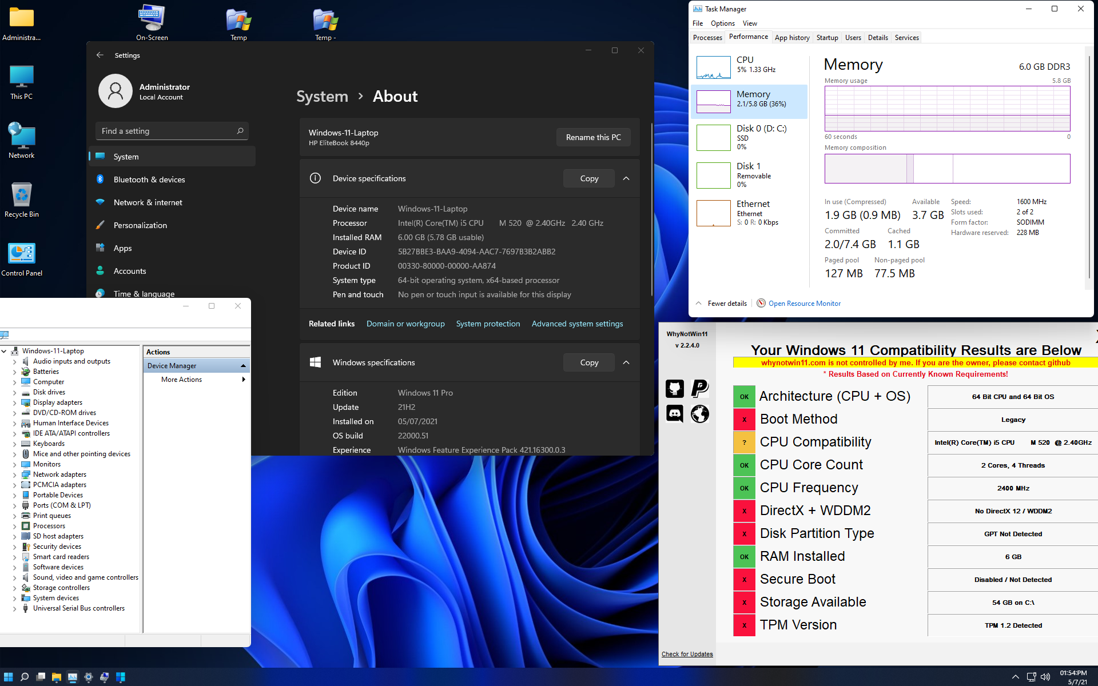
Task: Open the network tray icon
Action: 1031,677
